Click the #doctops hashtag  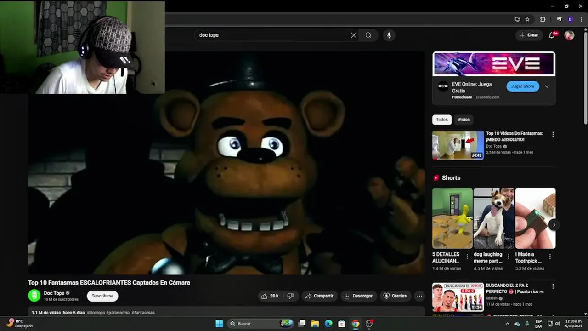coord(96,313)
